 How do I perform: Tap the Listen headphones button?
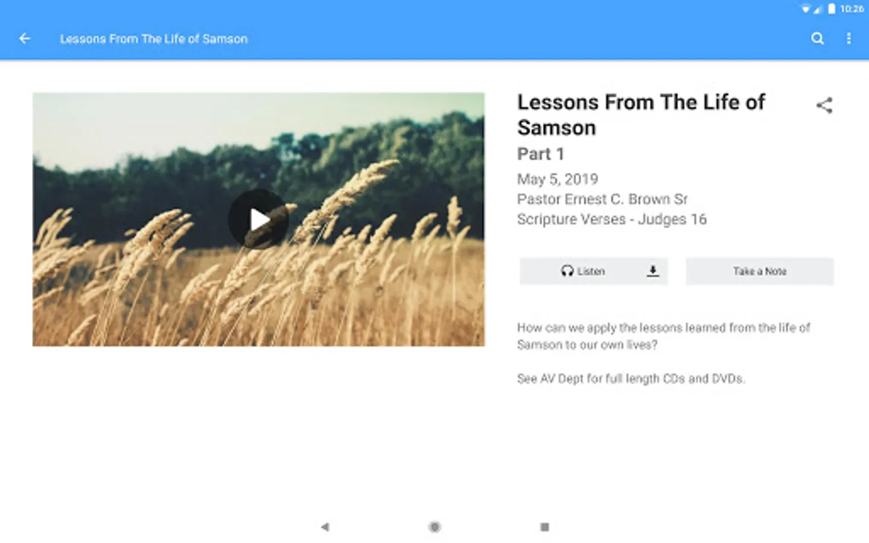[582, 271]
